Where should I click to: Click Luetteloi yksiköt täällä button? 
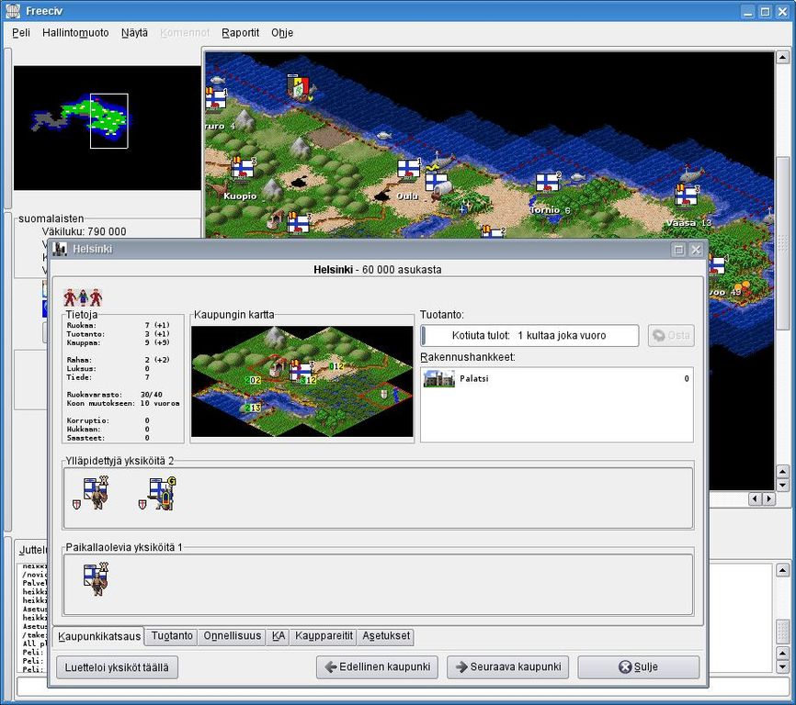pos(117,667)
